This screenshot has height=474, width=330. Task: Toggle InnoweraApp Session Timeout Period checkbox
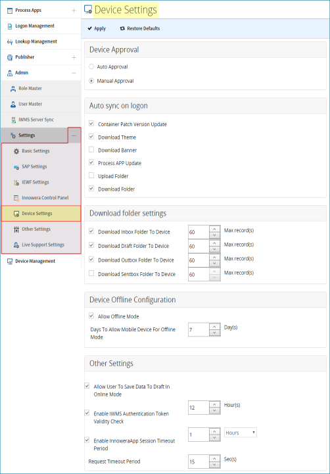87,440
